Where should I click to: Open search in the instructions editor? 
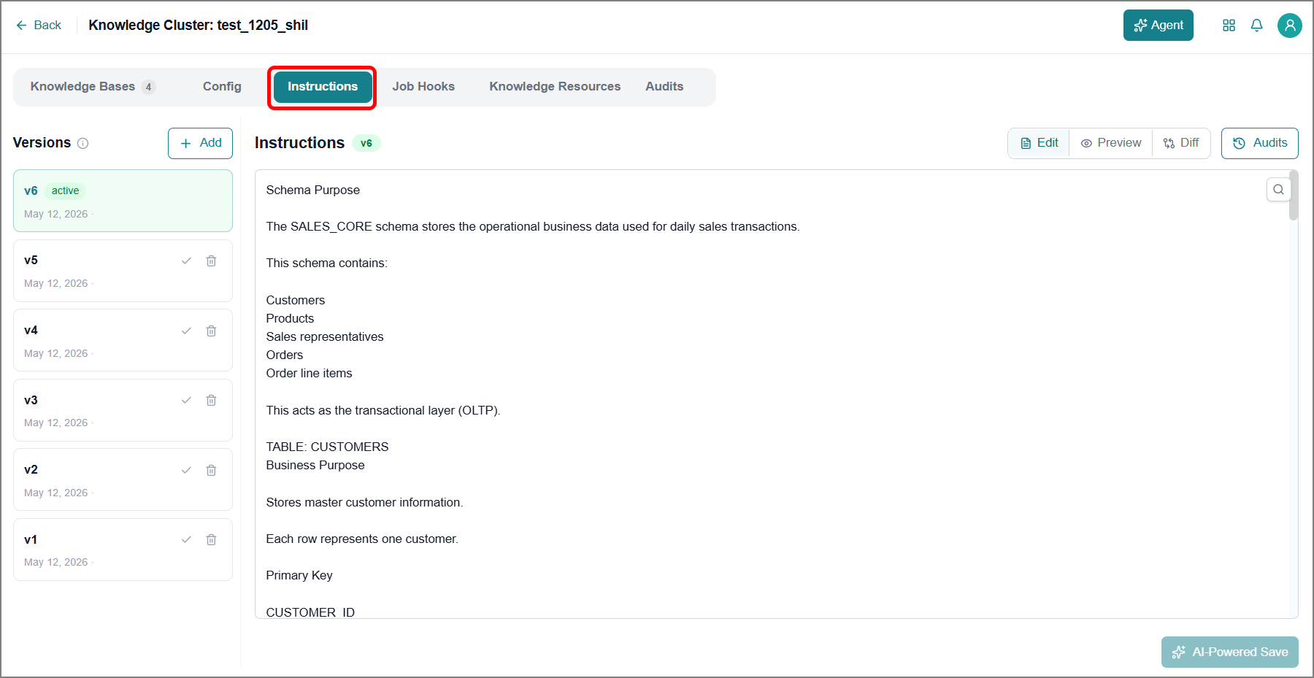(1278, 190)
